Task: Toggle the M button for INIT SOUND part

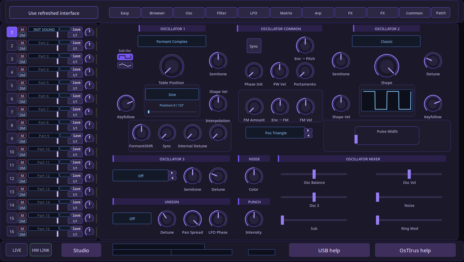Action: (x=22, y=29)
